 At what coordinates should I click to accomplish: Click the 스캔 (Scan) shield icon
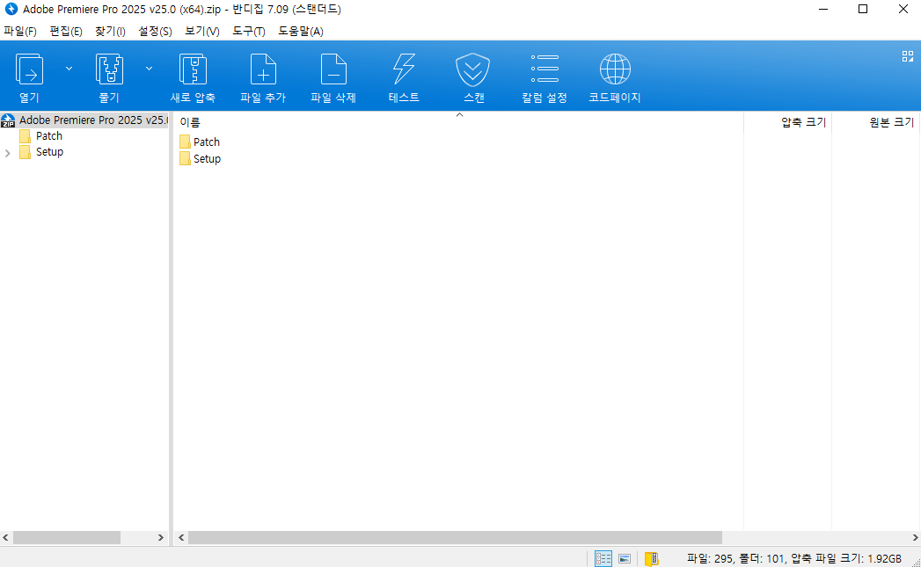(x=473, y=69)
